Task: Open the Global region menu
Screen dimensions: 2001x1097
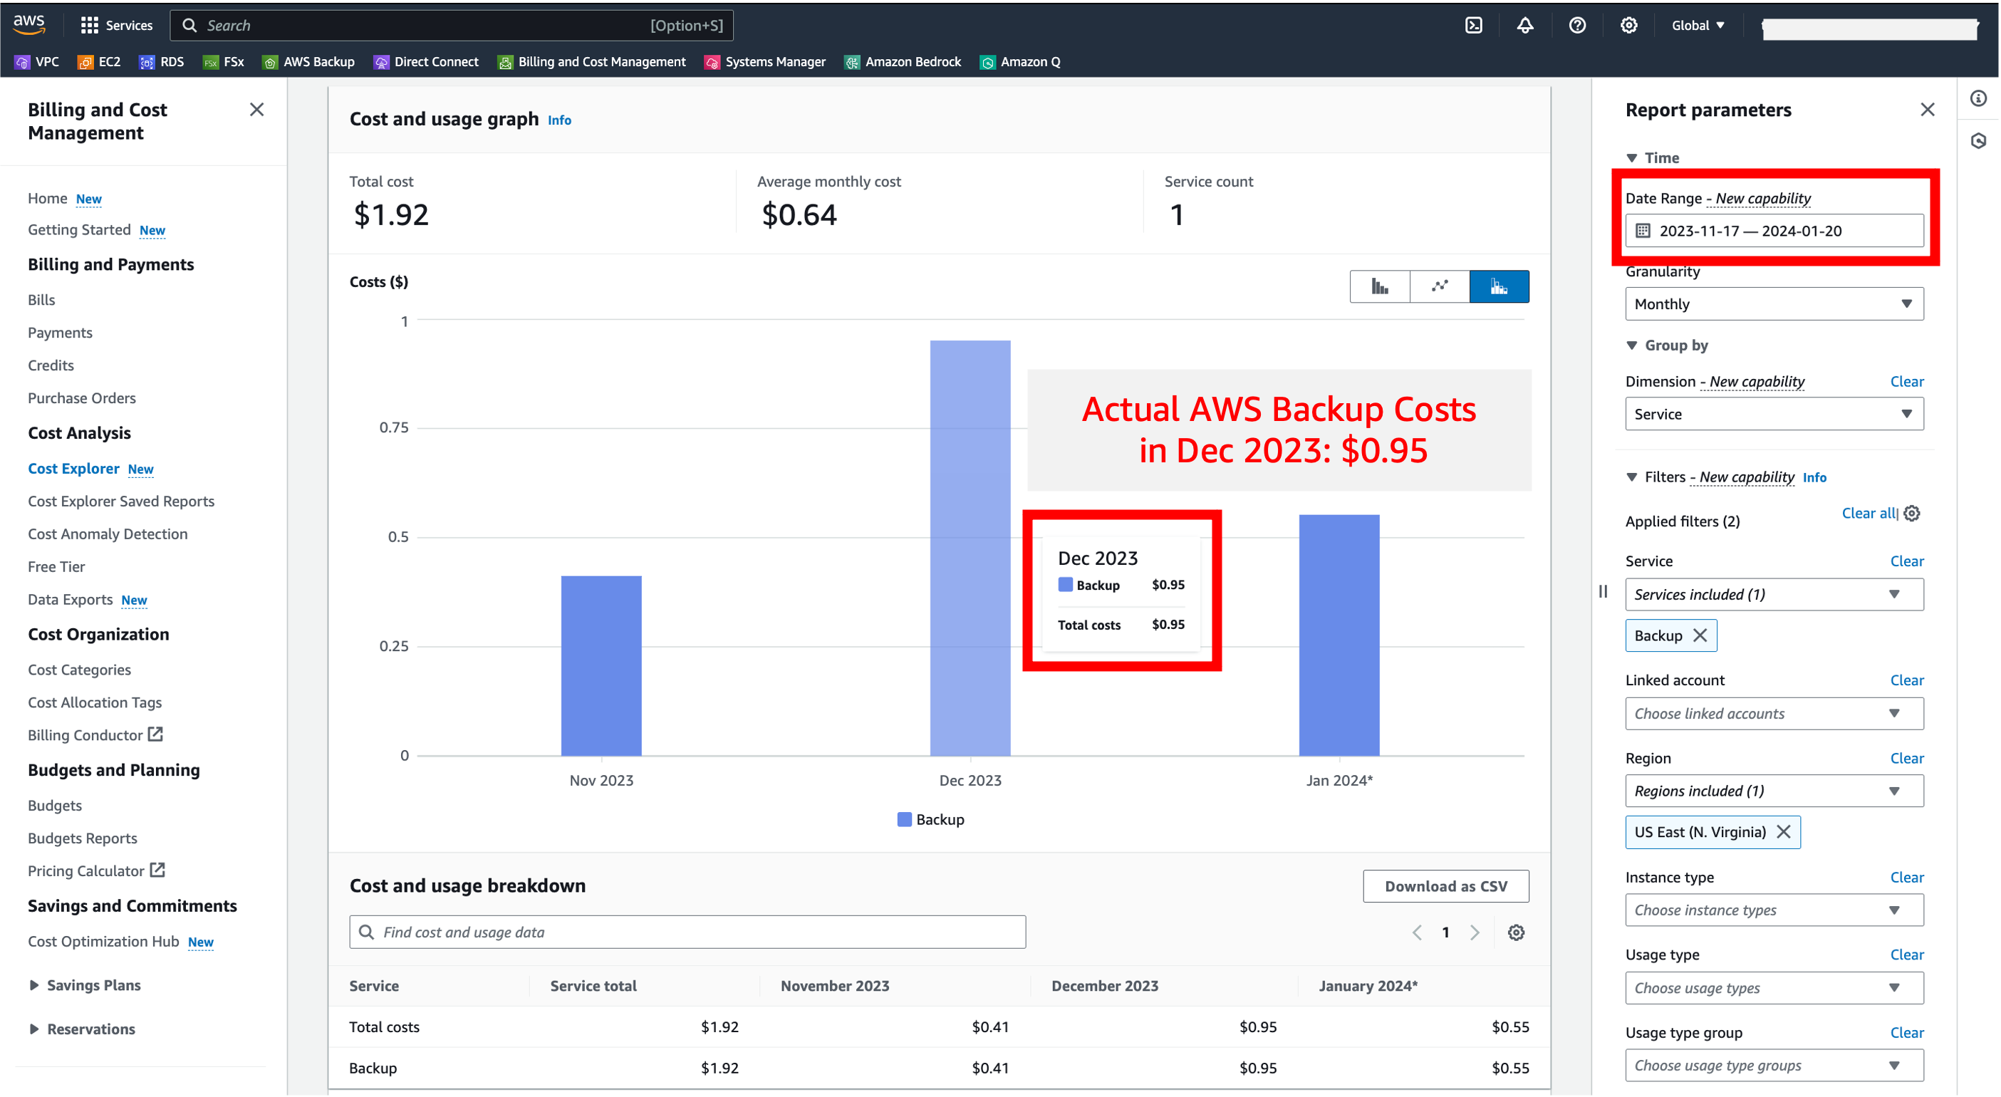Action: (x=1697, y=25)
